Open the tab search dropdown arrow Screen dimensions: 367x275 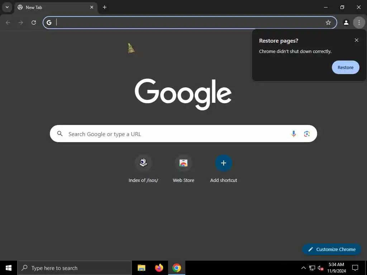(x=7, y=7)
